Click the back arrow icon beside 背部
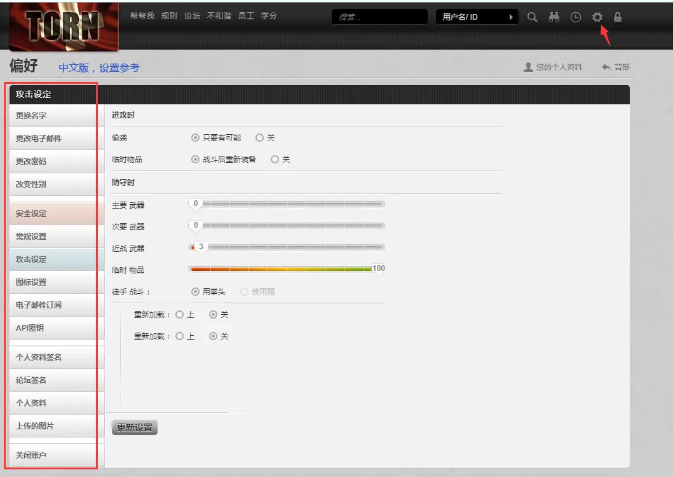Viewport: 673px width, 477px height. 606,67
